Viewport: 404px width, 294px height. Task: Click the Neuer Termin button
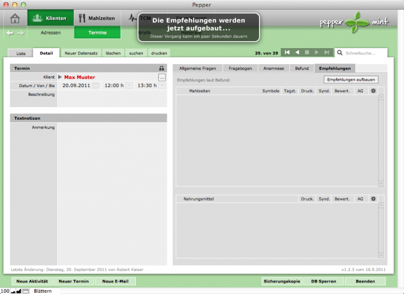[73, 281]
